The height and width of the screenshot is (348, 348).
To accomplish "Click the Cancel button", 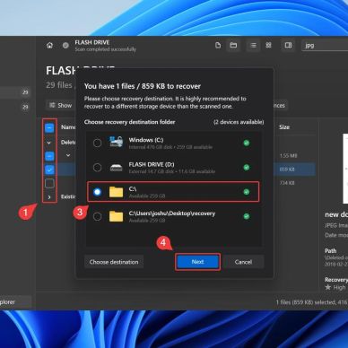I will click(243, 262).
